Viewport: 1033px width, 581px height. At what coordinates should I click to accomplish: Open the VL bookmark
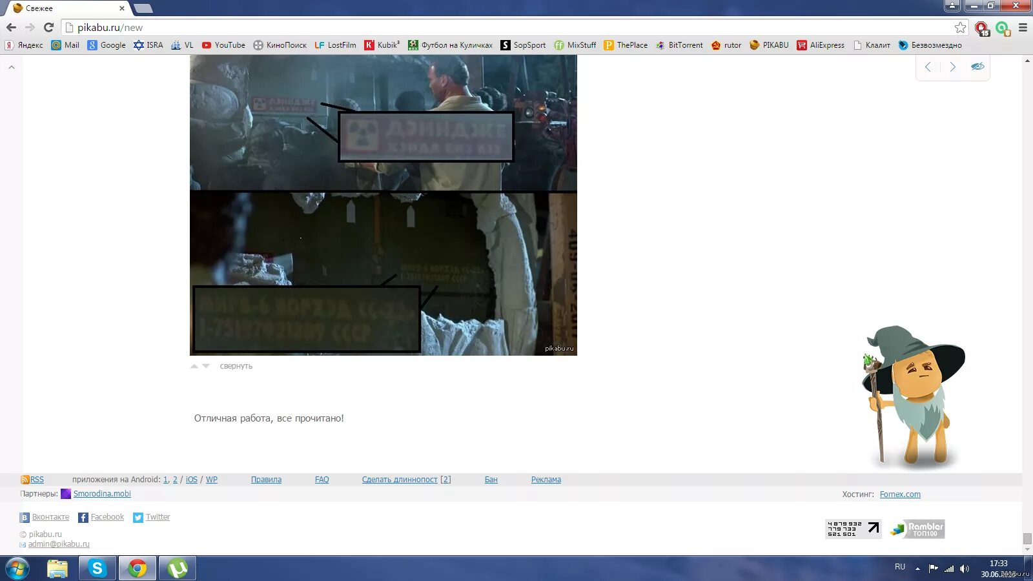coord(182,45)
